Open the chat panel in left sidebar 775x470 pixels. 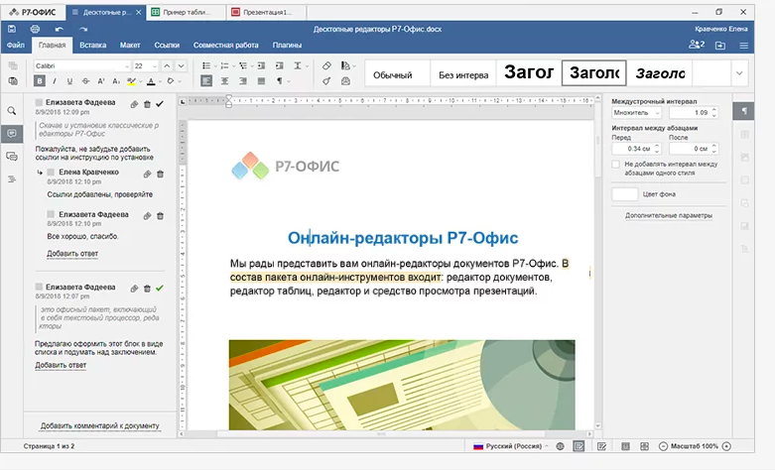[12, 156]
